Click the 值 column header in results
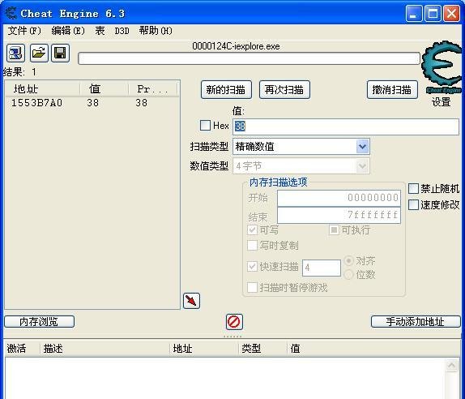 (x=104, y=88)
